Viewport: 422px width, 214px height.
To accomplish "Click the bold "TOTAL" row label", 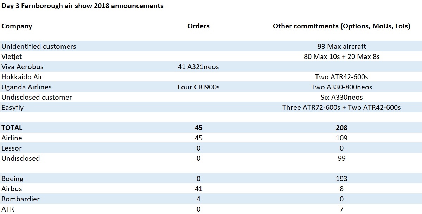I will [12, 128].
